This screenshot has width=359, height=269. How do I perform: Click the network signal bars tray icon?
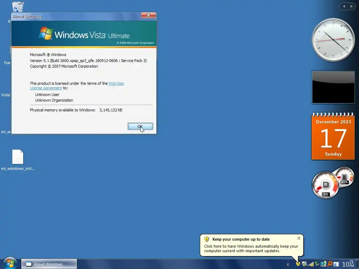[311, 264]
